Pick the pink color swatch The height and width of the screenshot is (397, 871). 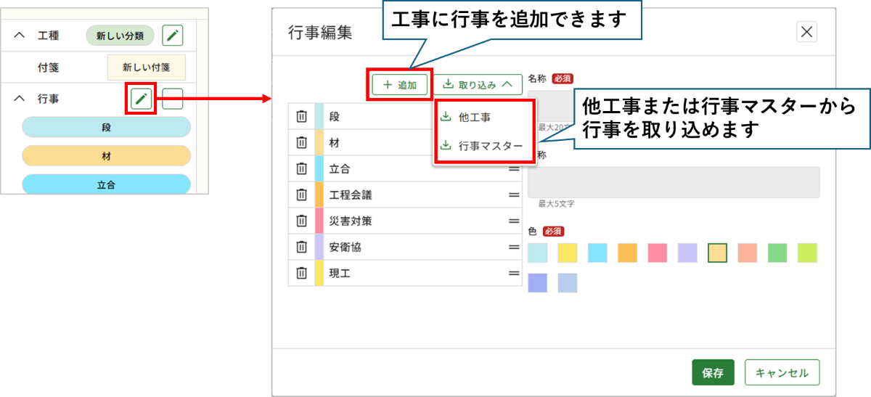[x=658, y=253]
